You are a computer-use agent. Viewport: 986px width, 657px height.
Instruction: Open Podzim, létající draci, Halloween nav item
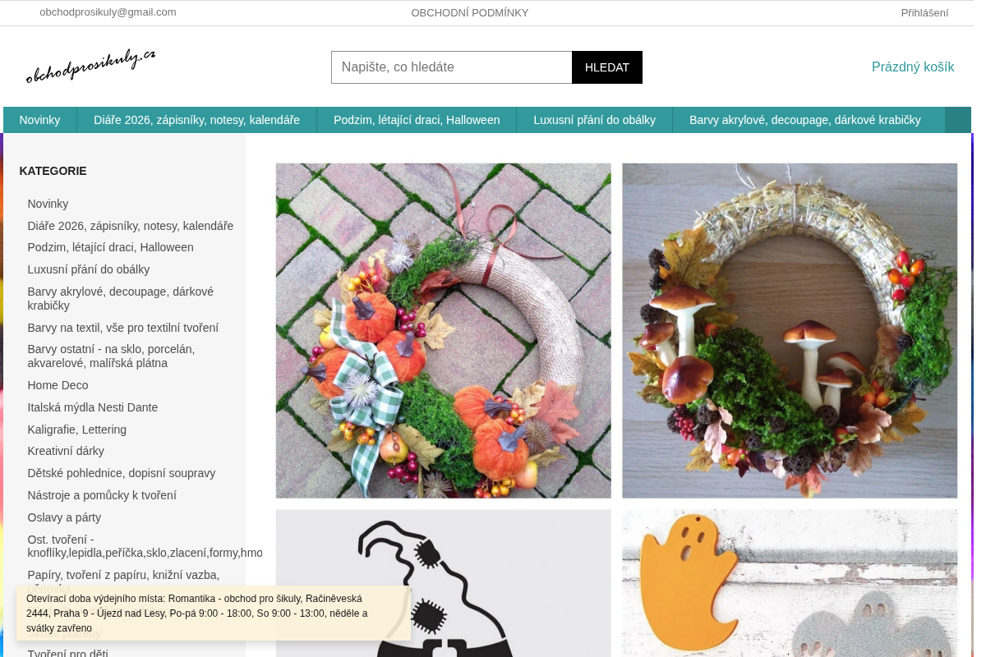[x=417, y=120]
